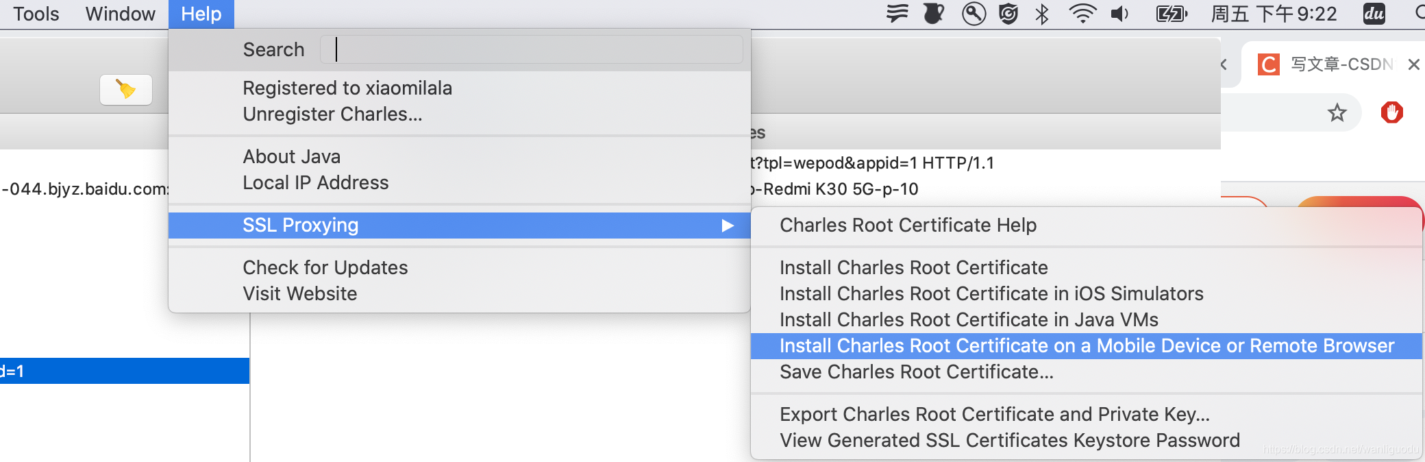Click the tpl=wepod&appid=1 HTTP/1.1 text
Viewport: 1425px width, 462px height.
(873, 163)
